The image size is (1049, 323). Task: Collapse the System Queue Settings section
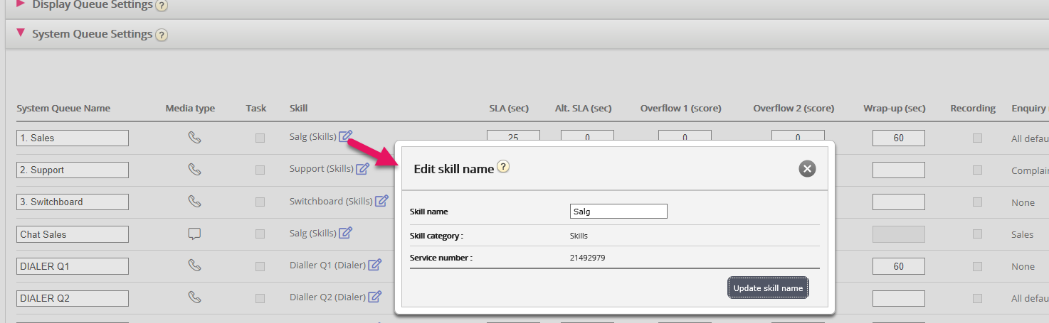point(21,33)
